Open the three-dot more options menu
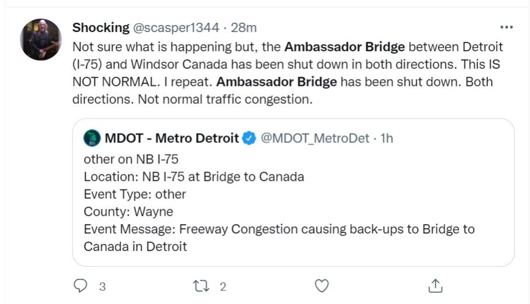This screenshot has width=530, height=304. pos(507,27)
